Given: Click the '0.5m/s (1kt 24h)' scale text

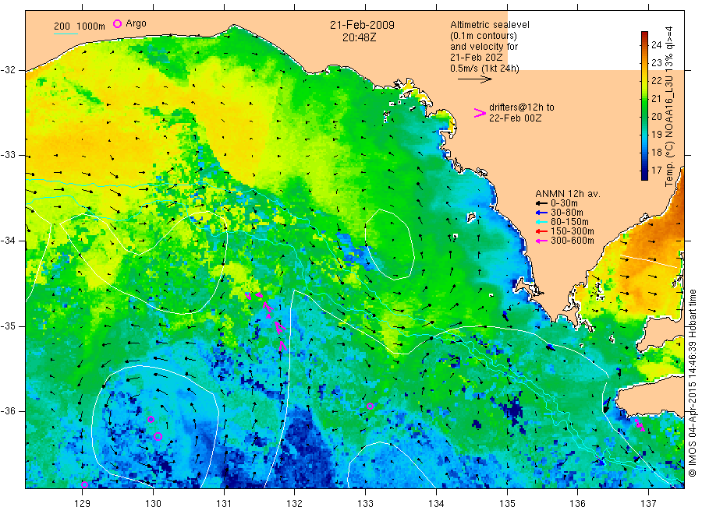Looking at the screenshot, I should point(484,69).
